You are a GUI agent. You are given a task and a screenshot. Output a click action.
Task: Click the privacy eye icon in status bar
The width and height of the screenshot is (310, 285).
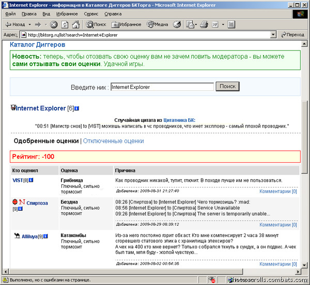click(212, 280)
